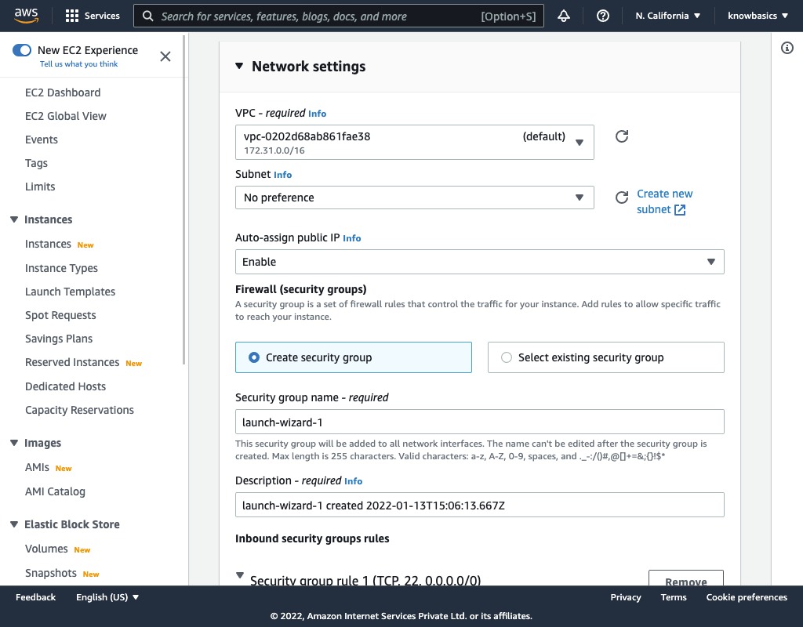
Task: Click Info link next to Subnet
Action: [x=282, y=175]
